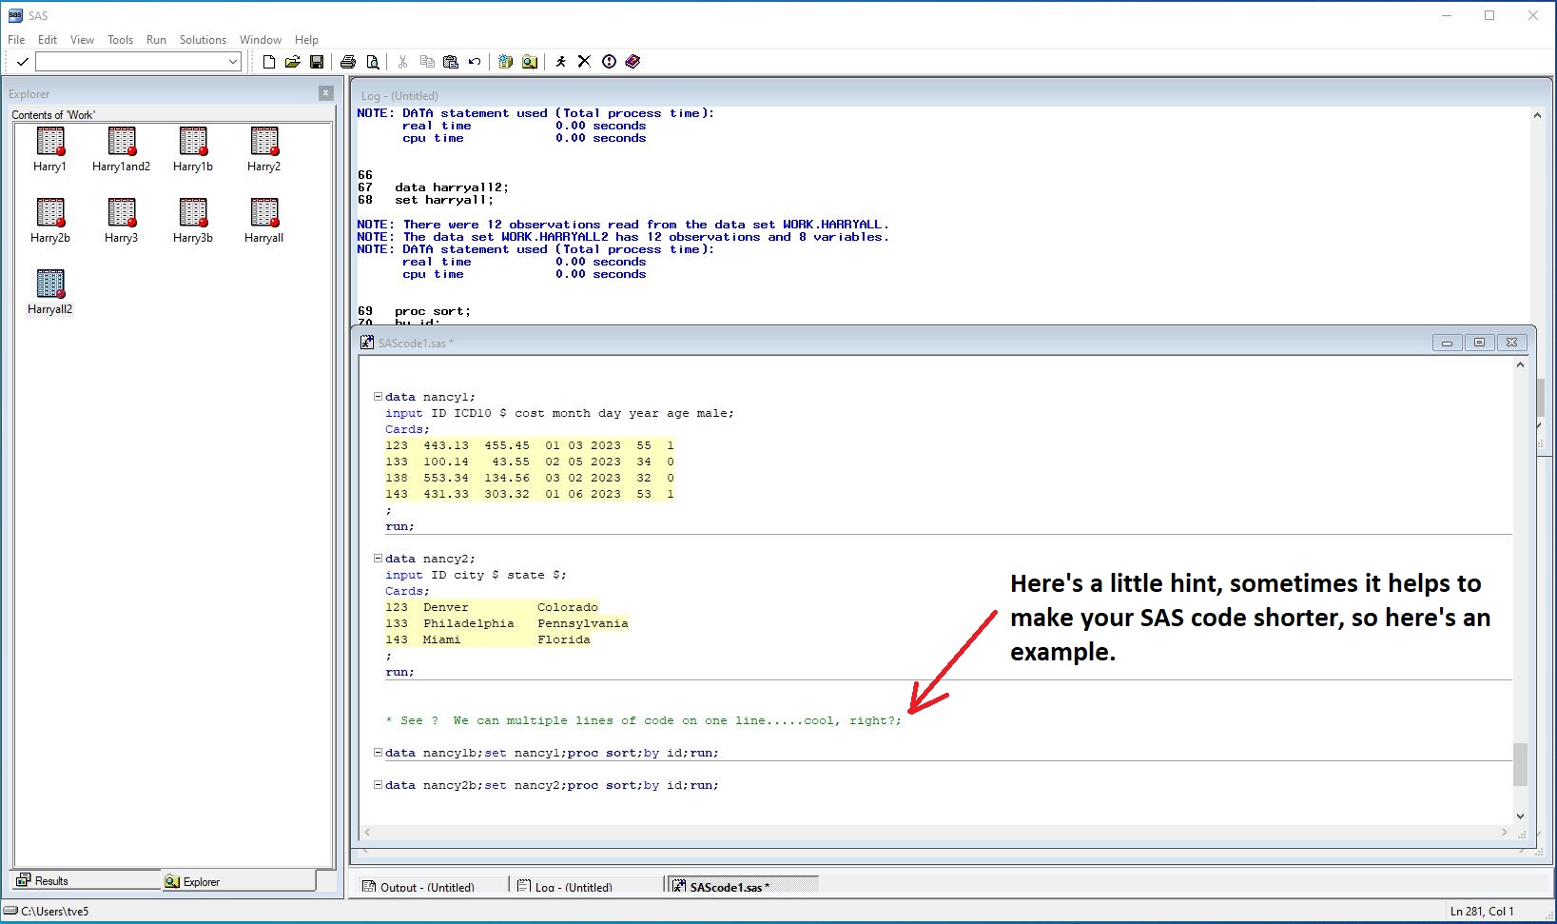
Task: Open the SAS Help book icon
Action: [633, 62]
